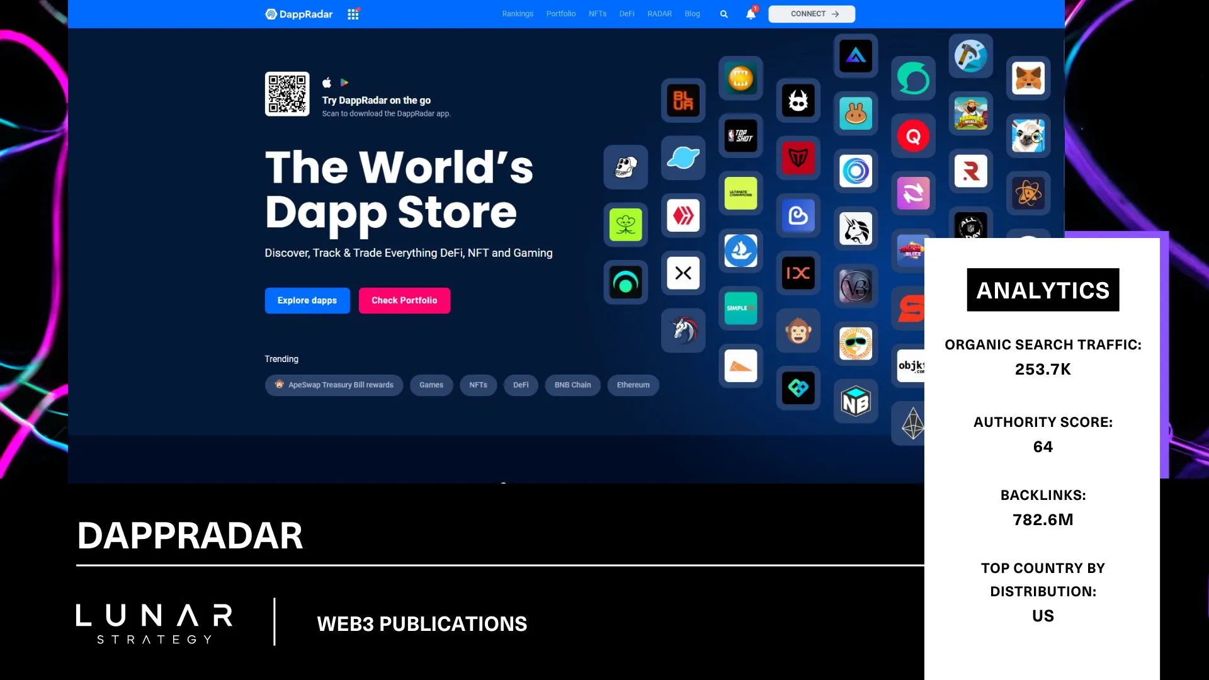
Task: Open the Uniswap unicorn icon
Action: coord(856,228)
